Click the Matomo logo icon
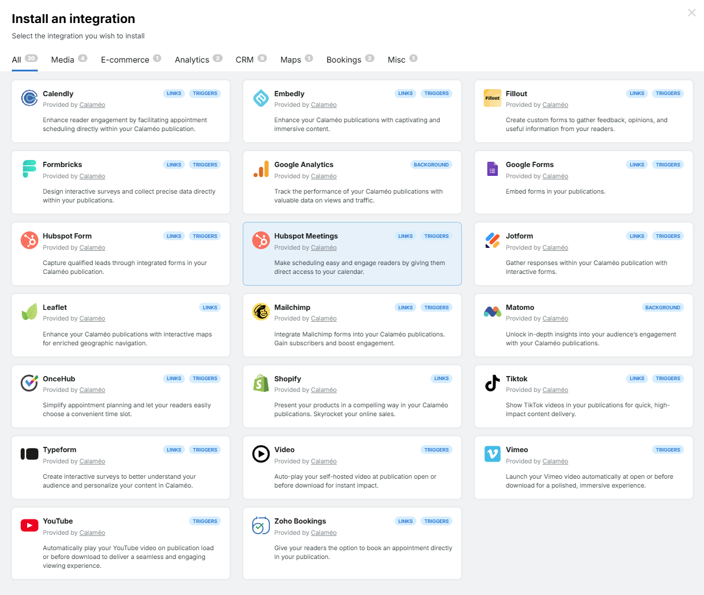Viewport: 704px width, 595px height. [492, 312]
